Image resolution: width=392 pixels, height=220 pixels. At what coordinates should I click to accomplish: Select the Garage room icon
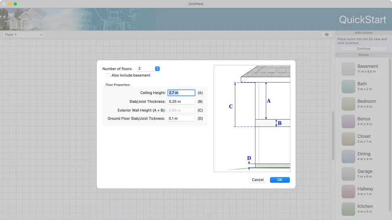coord(348,174)
